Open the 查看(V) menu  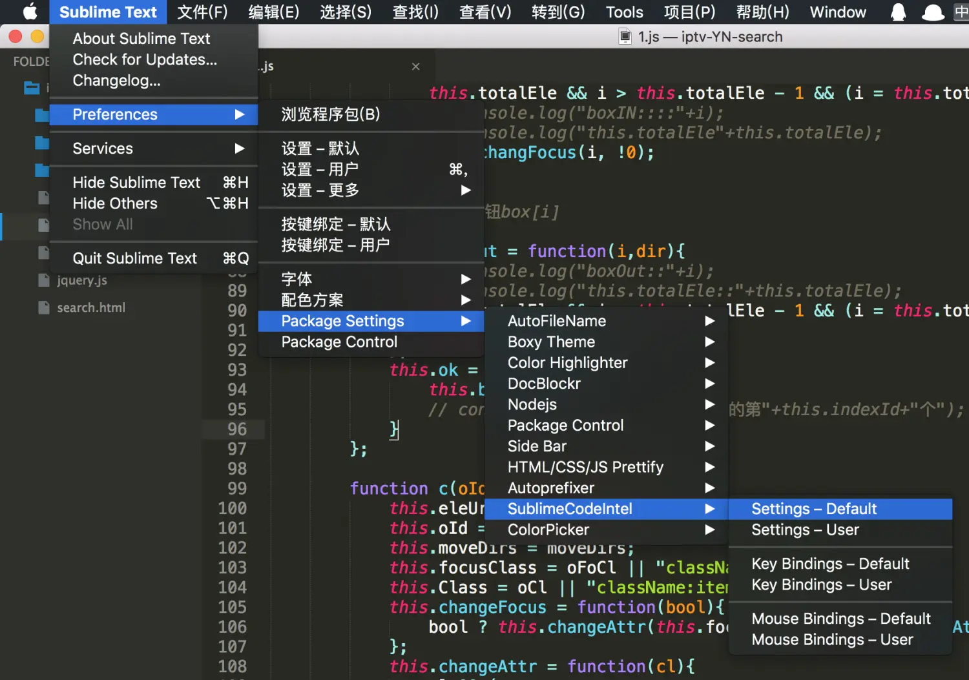tap(485, 12)
